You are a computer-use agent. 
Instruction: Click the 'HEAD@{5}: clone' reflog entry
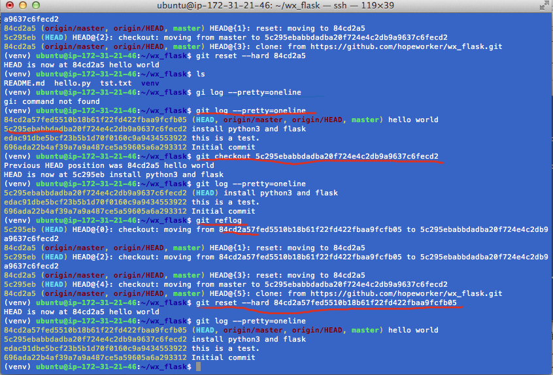pyautogui.click(x=253, y=293)
